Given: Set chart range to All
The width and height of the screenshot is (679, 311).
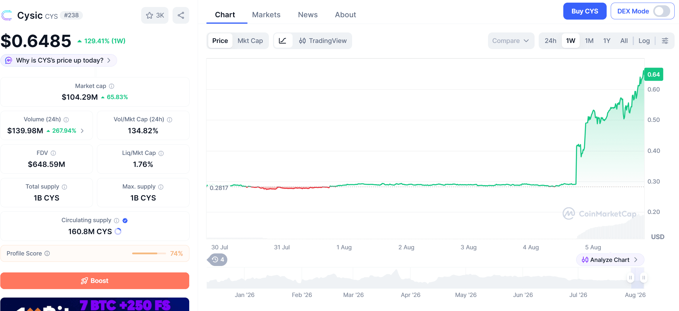Looking at the screenshot, I should coord(624,41).
